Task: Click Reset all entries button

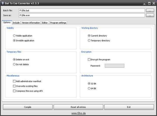Action: [x=78, y=107]
